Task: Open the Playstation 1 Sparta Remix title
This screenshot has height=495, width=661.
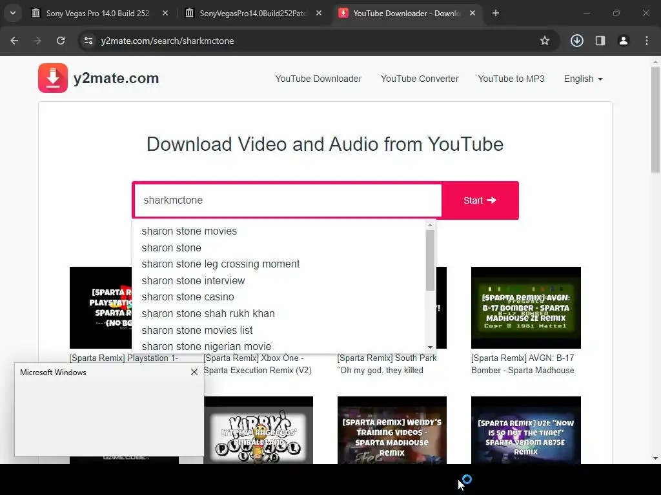Action: click(124, 358)
